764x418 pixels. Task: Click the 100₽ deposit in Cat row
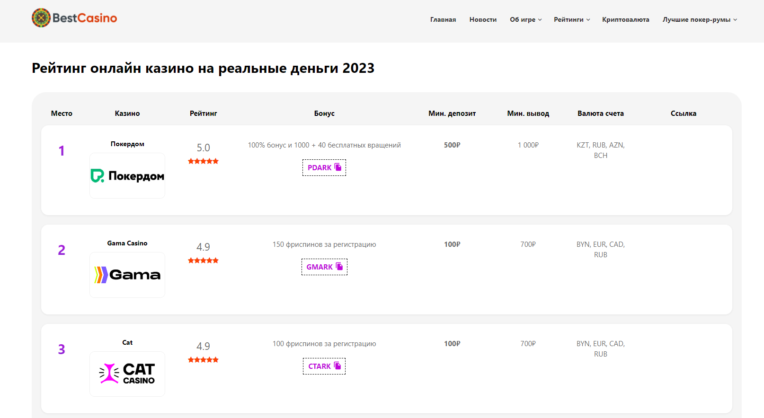click(x=452, y=344)
